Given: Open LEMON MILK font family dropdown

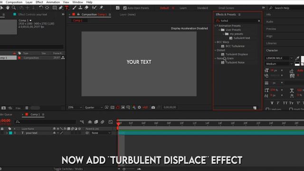Looking at the screenshot, I should tap(279, 58).
